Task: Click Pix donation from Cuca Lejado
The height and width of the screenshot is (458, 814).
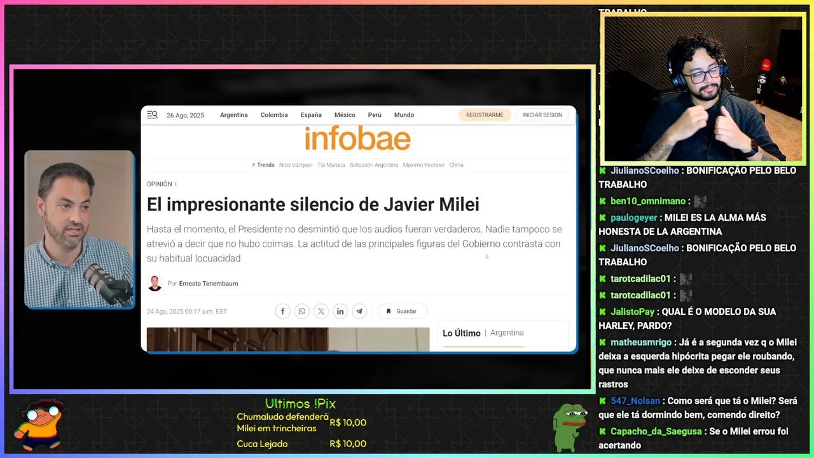Action: [301, 444]
